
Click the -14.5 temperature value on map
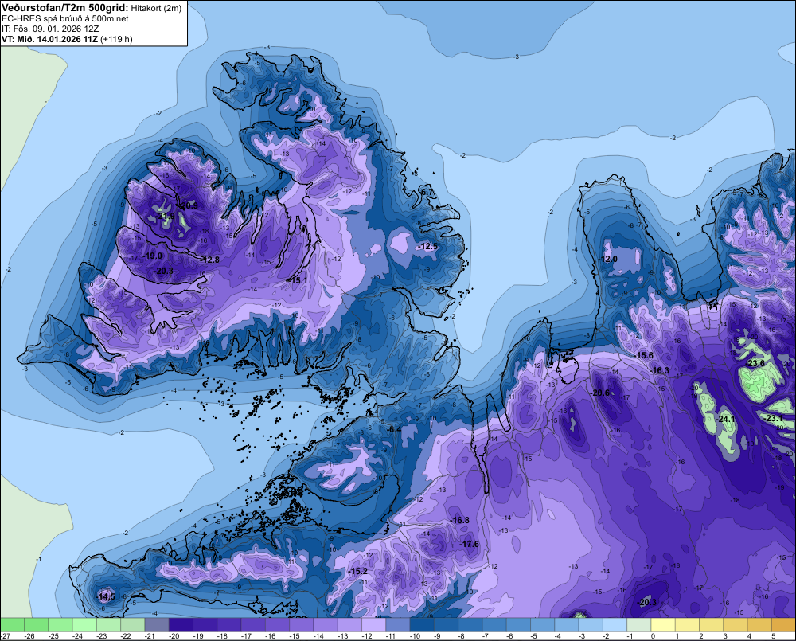pos(106,596)
